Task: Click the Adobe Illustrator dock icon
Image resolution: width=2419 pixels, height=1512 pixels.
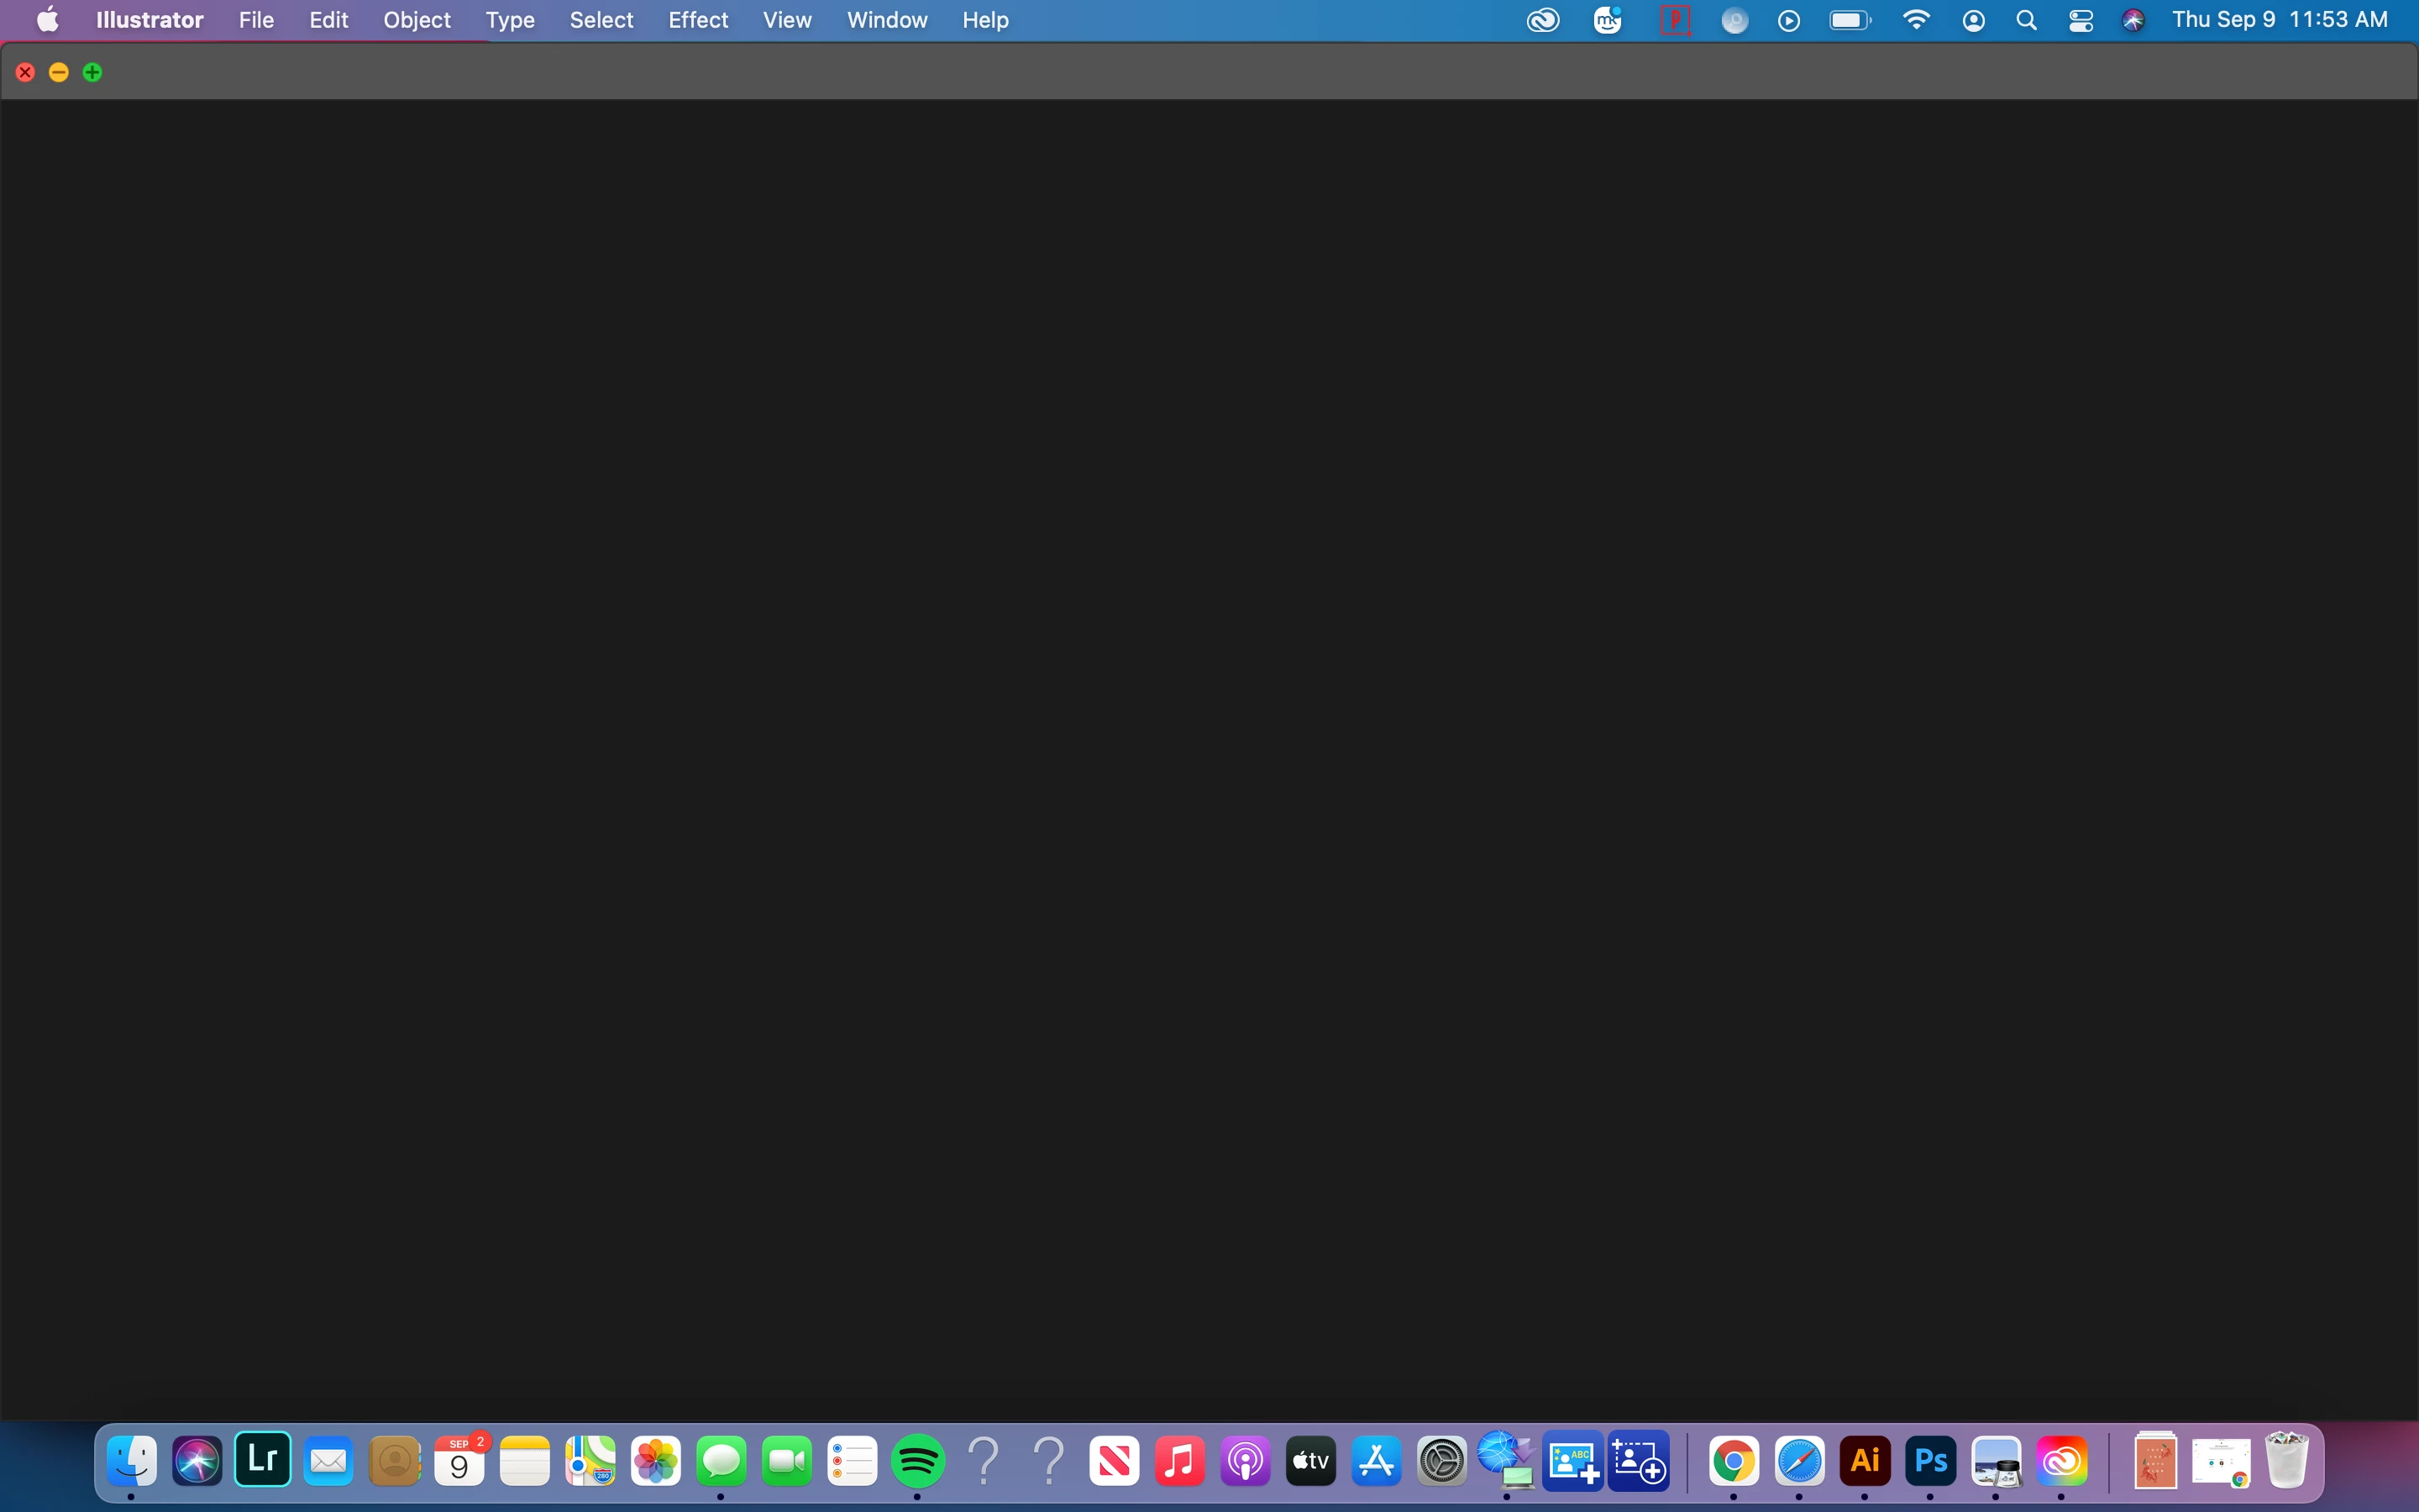Action: tap(1865, 1461)
